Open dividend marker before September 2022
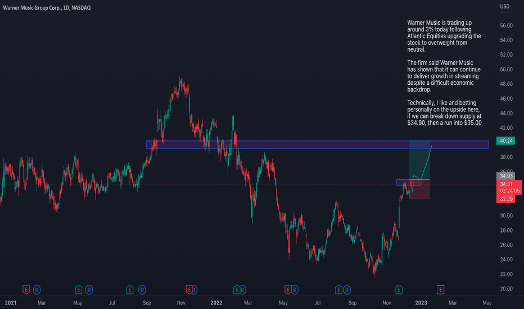524x309 pixels. pos(347,289)
